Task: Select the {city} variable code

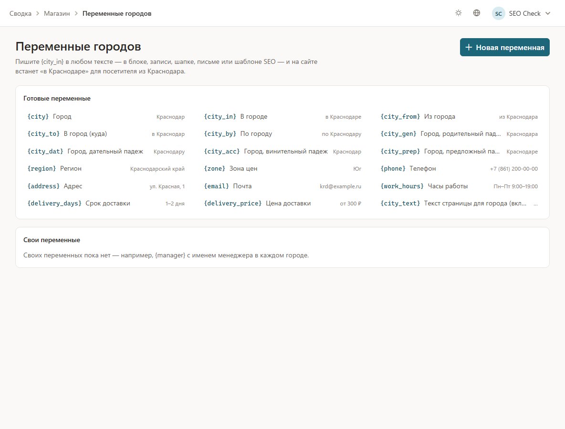Action: 38,117
